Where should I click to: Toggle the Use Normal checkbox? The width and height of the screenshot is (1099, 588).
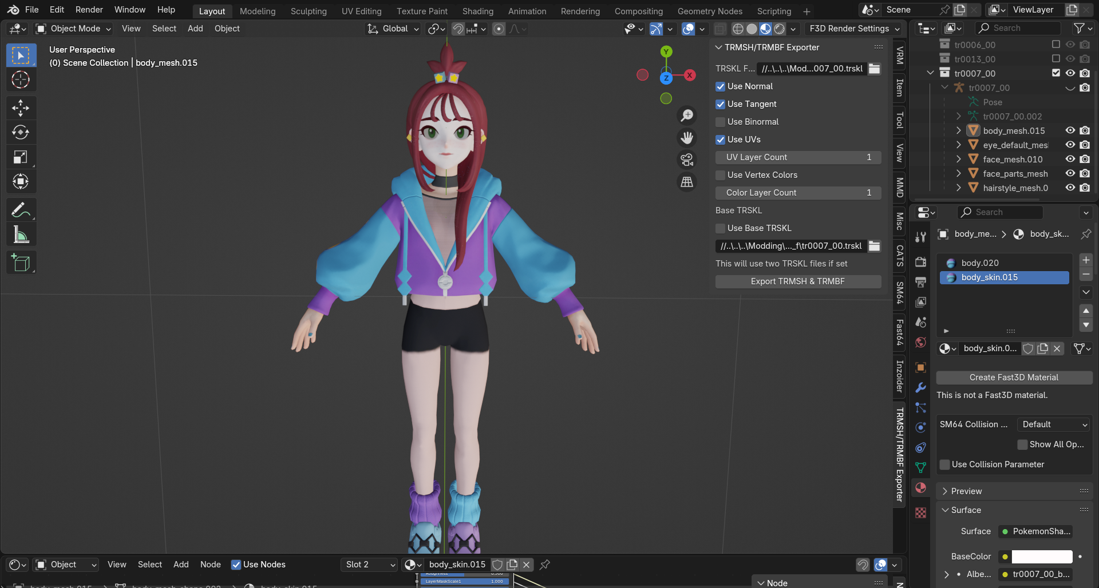point(721,86)
